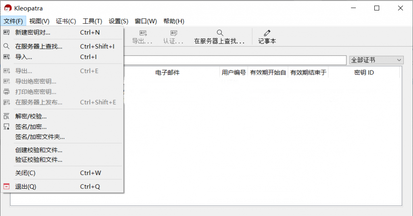Open the 文件(F) menu
The height and width of the screenshot is (216, 413).
[13, 21]
